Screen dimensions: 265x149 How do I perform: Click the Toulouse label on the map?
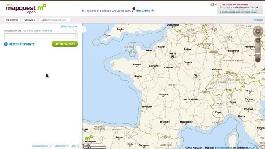(x=165, y=122)
